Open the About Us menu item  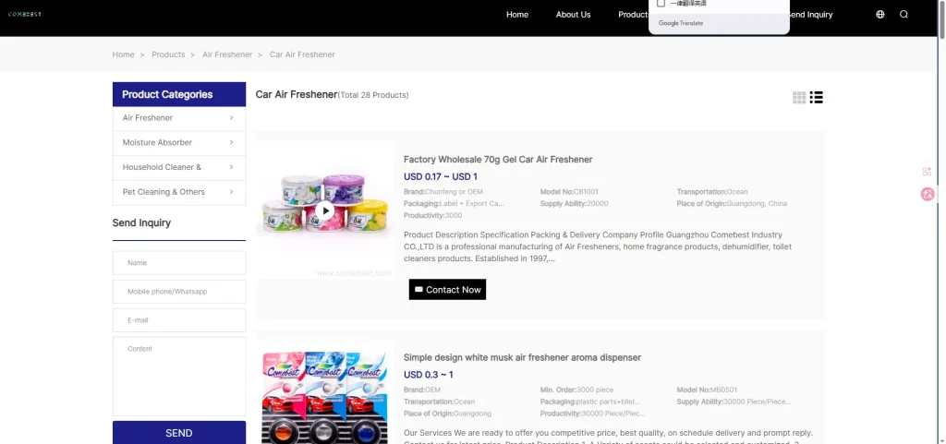coord(573,15)
